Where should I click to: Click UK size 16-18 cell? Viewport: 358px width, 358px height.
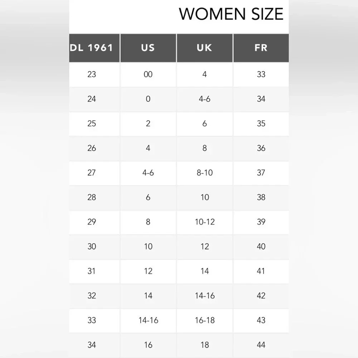pyautogui.click(x=205, y=321)
